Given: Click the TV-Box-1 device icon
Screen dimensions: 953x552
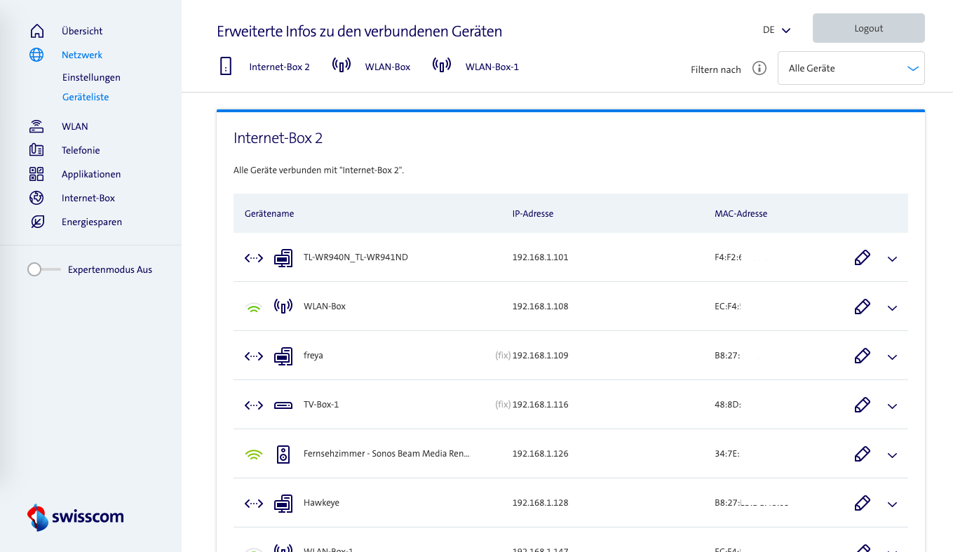Looking at the screenshot, I should pyautogui.click(x=283, y=405).
